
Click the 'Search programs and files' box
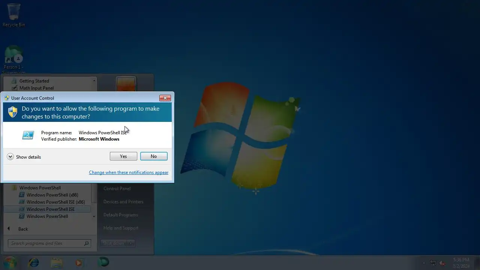(x=49, y=243)
